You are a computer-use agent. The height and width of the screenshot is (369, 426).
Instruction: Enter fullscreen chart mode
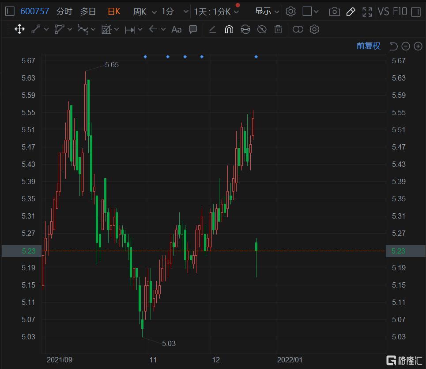tap(367, 12)
